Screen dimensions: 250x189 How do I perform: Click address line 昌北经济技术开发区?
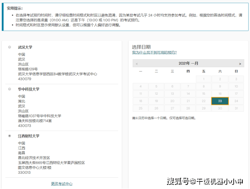pos(34,158)
